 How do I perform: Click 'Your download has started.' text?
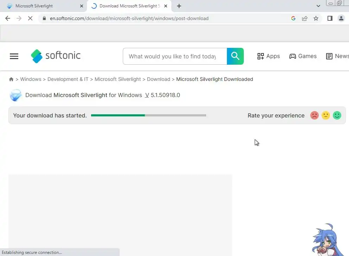tap(50, 115)
